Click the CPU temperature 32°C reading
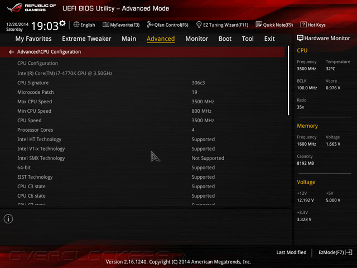This screenshot has width=357, height=268. [330, 69]
